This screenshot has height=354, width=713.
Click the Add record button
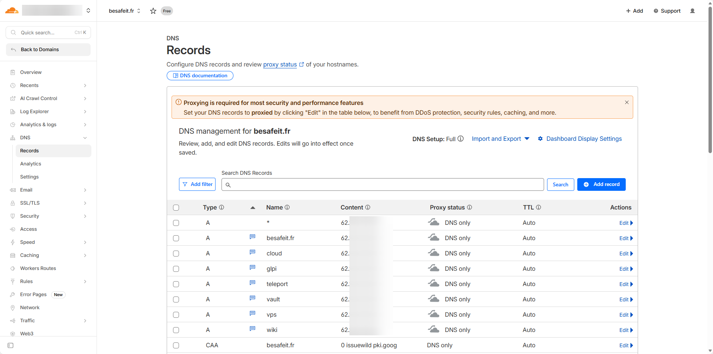[601, 184]
